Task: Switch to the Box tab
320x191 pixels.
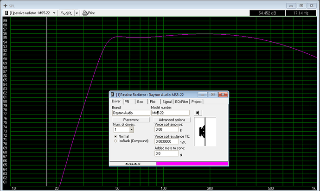Action: click(140, 102)
